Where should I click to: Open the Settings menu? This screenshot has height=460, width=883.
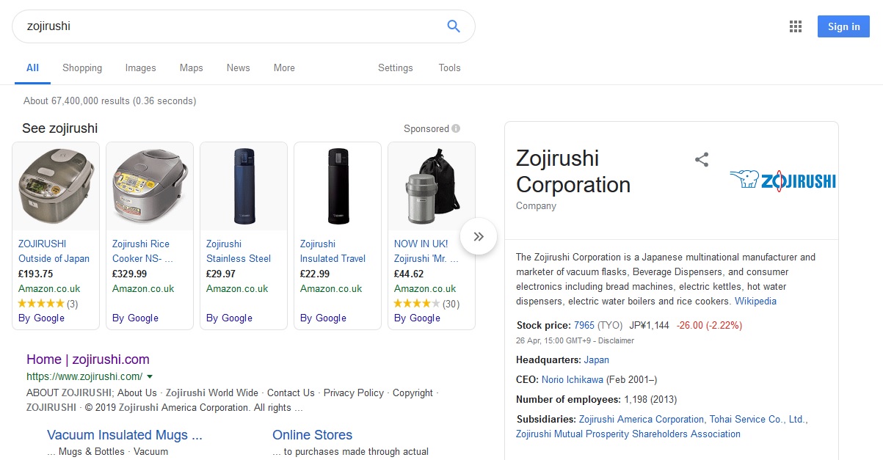[x=396, y=67]
